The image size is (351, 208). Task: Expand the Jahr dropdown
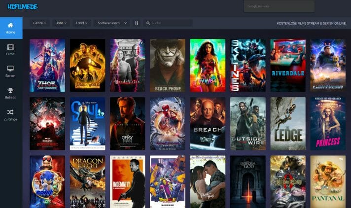click(x=61, y=23)
